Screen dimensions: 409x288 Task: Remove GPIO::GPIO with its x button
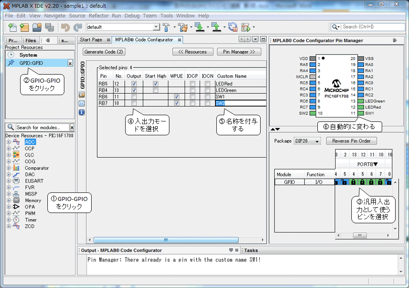click(x=70, y=63)
